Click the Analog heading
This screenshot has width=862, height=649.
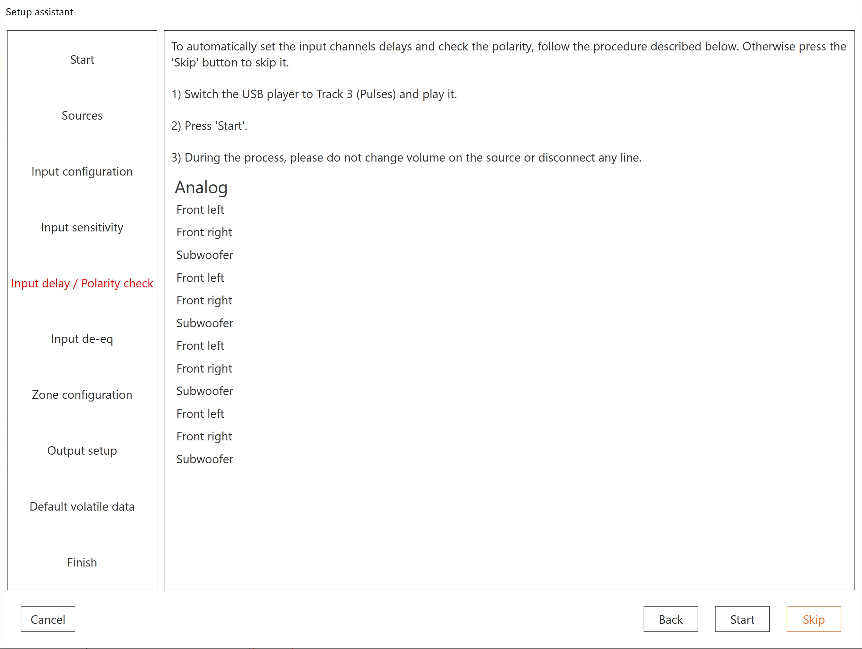[201, 187]
